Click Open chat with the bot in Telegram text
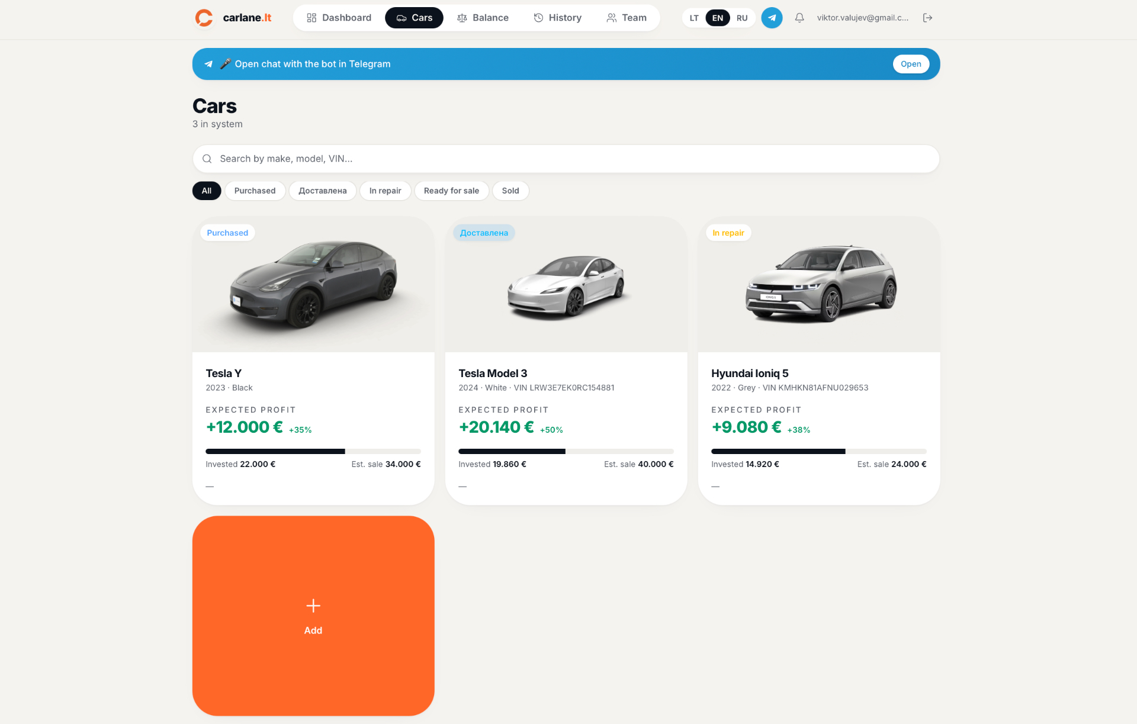 point(313,64)
